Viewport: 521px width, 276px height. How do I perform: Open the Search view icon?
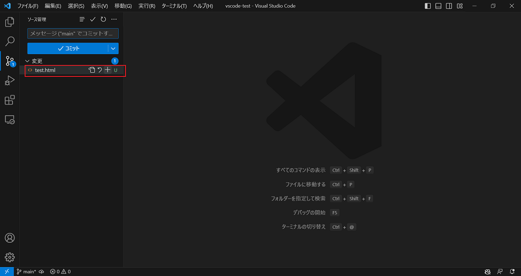9,42
